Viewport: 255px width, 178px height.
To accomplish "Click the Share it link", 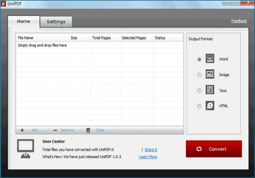I will tap(151, 150).
